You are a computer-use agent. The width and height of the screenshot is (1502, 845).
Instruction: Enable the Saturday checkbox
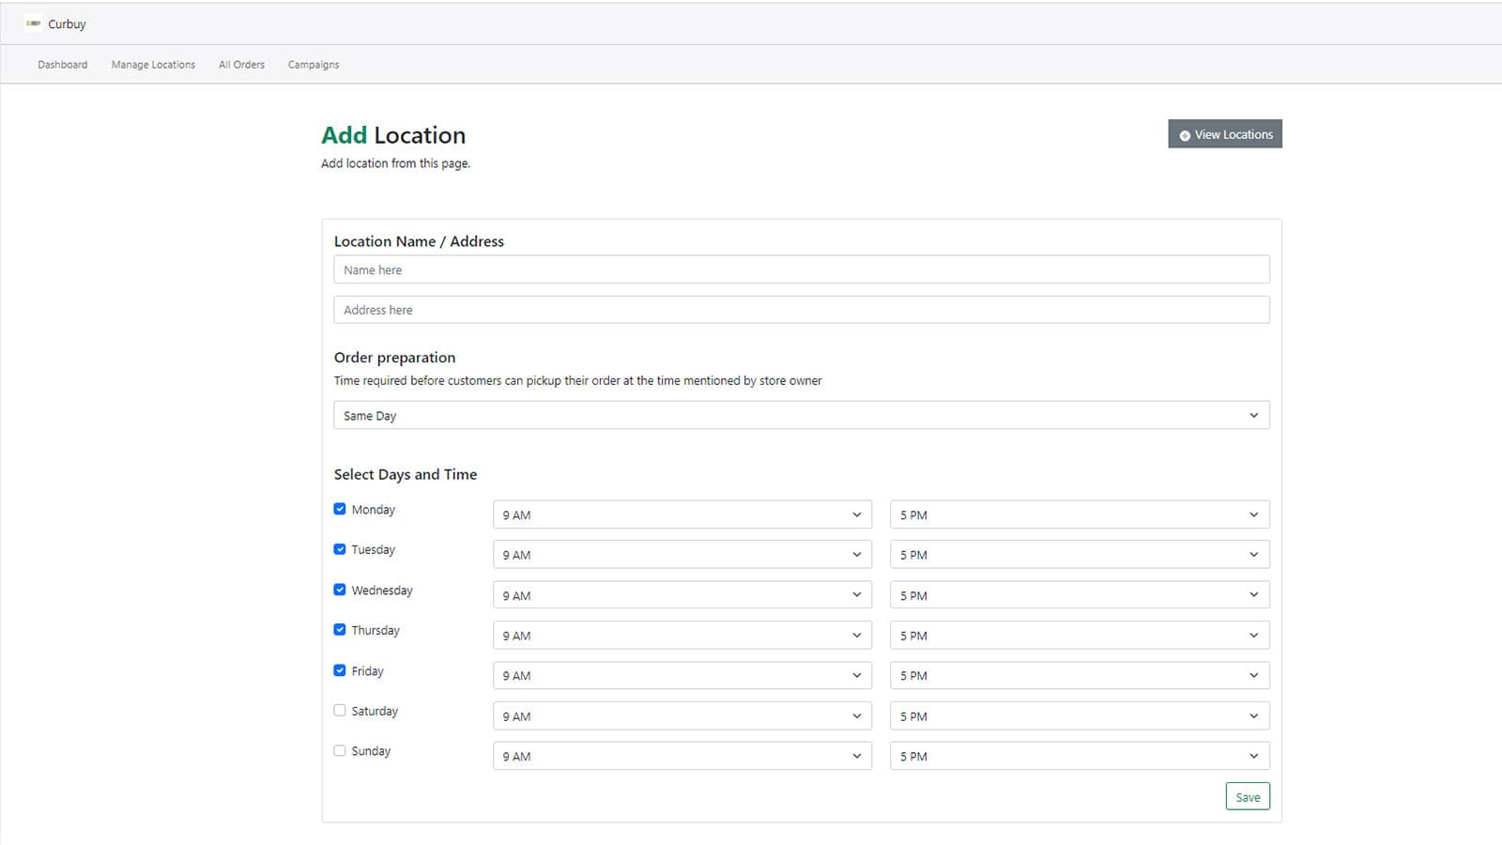coord(339,710)
